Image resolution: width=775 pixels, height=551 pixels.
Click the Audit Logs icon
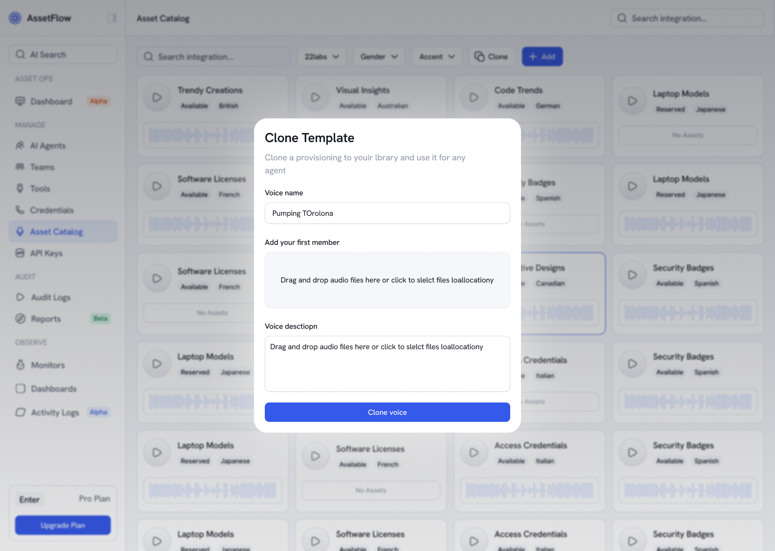click(x=20, y=297)
